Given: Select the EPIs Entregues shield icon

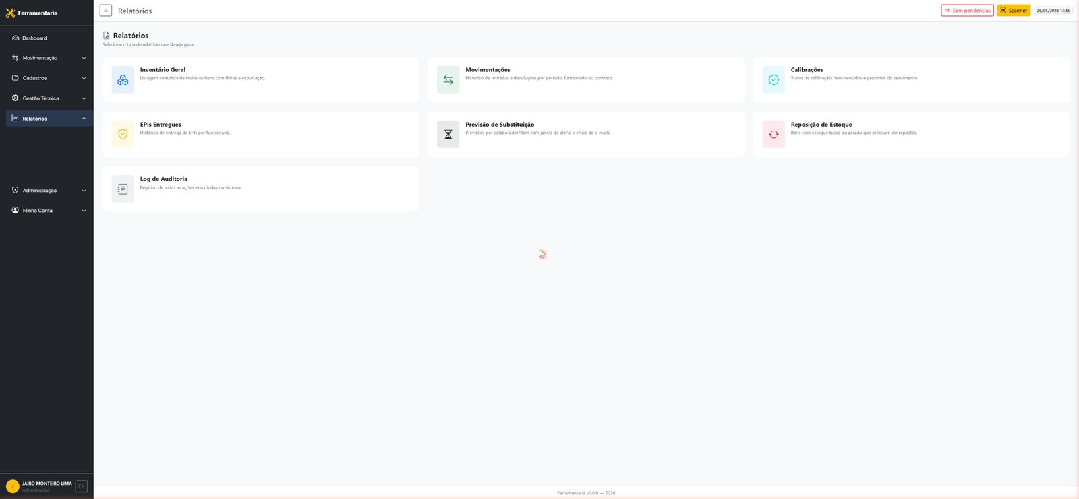Looking at the screenshot, I should 123,134.
